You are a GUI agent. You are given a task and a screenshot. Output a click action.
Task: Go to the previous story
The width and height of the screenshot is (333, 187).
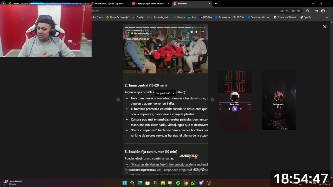tap(118, 100)
